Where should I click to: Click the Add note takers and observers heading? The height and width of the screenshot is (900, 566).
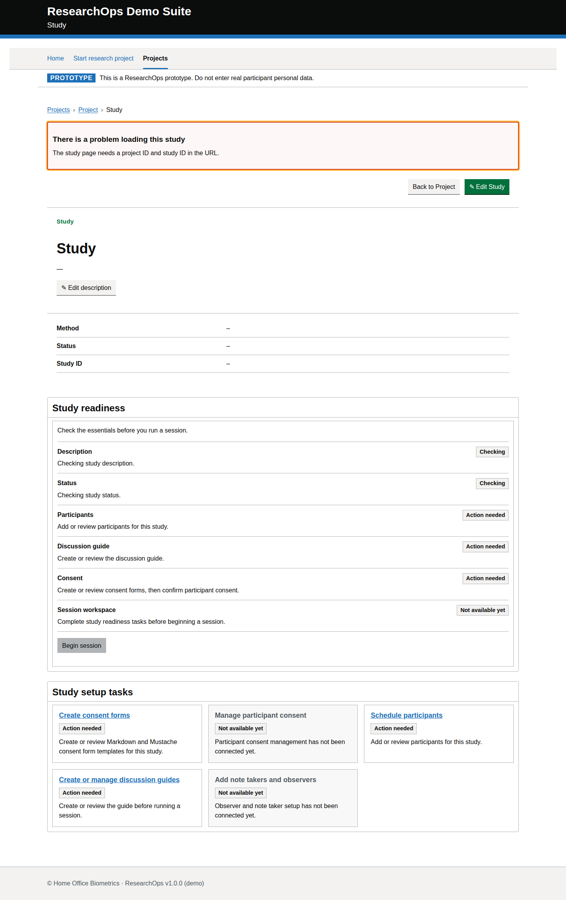[265, 780]
